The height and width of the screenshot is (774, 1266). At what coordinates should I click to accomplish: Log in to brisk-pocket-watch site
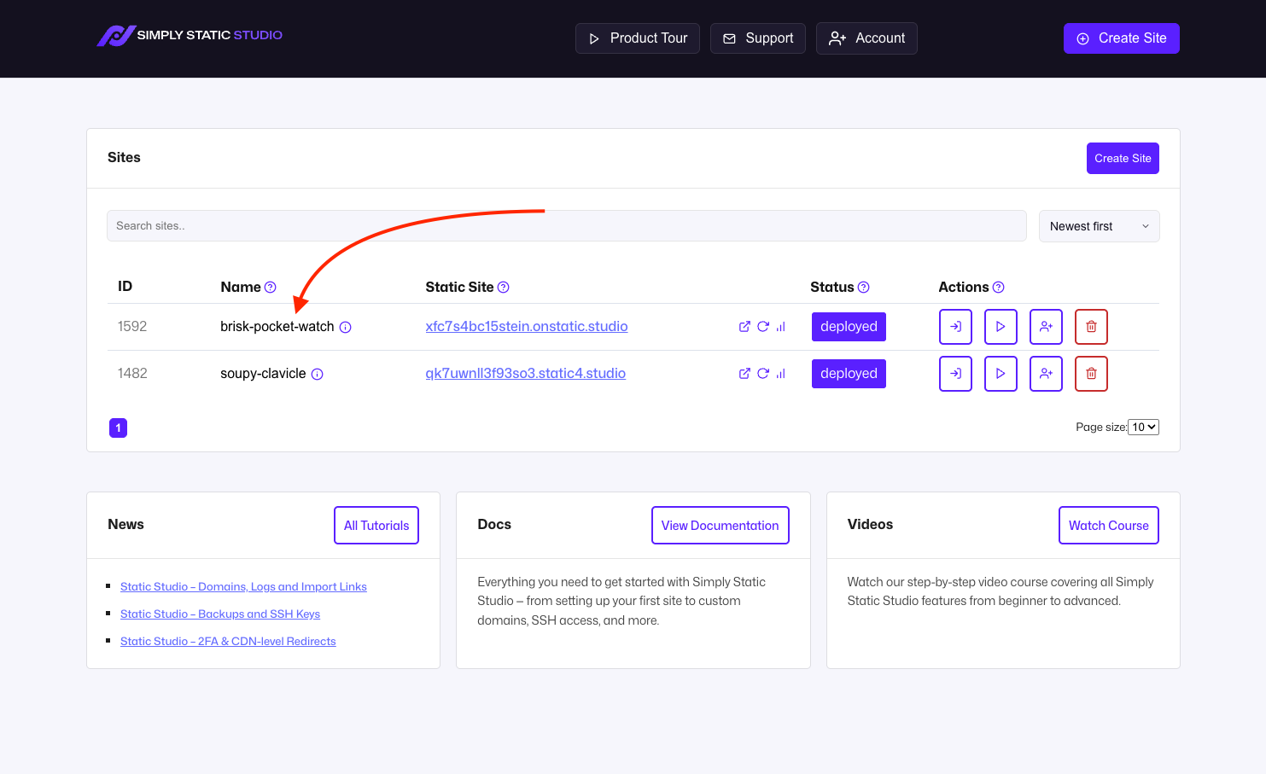pos(955,327)
